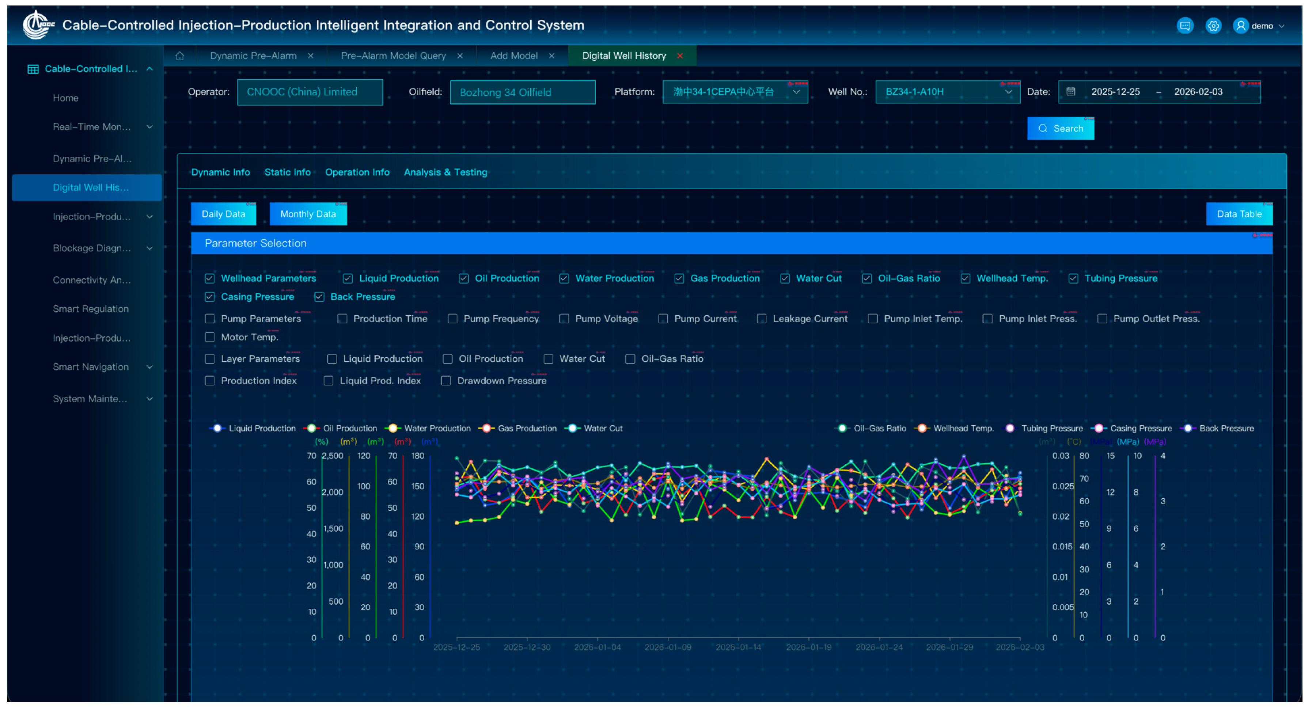Open the settings gear icon

tap(1213, 26)
